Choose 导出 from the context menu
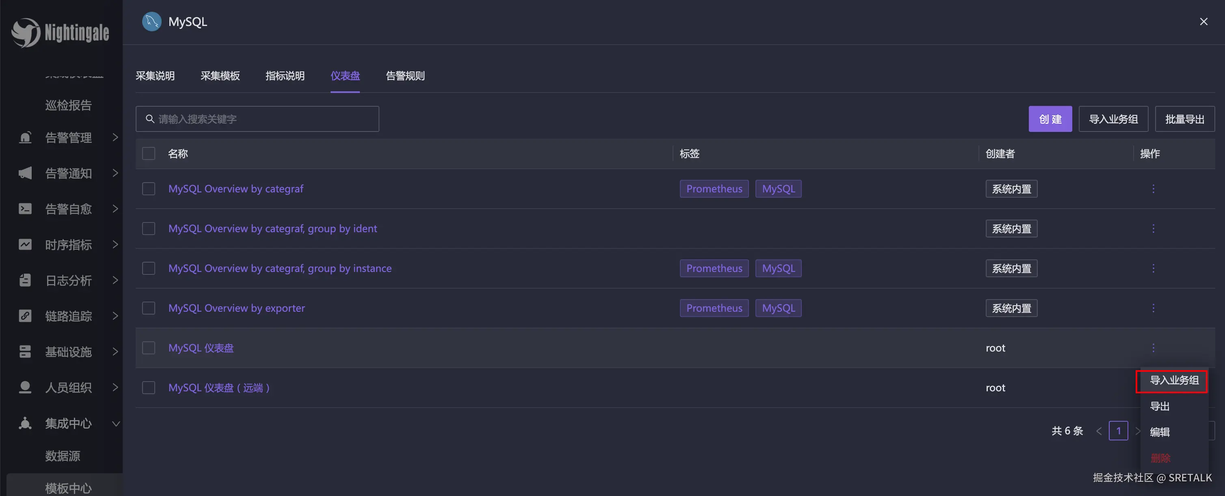 [x=1159, y=406]
